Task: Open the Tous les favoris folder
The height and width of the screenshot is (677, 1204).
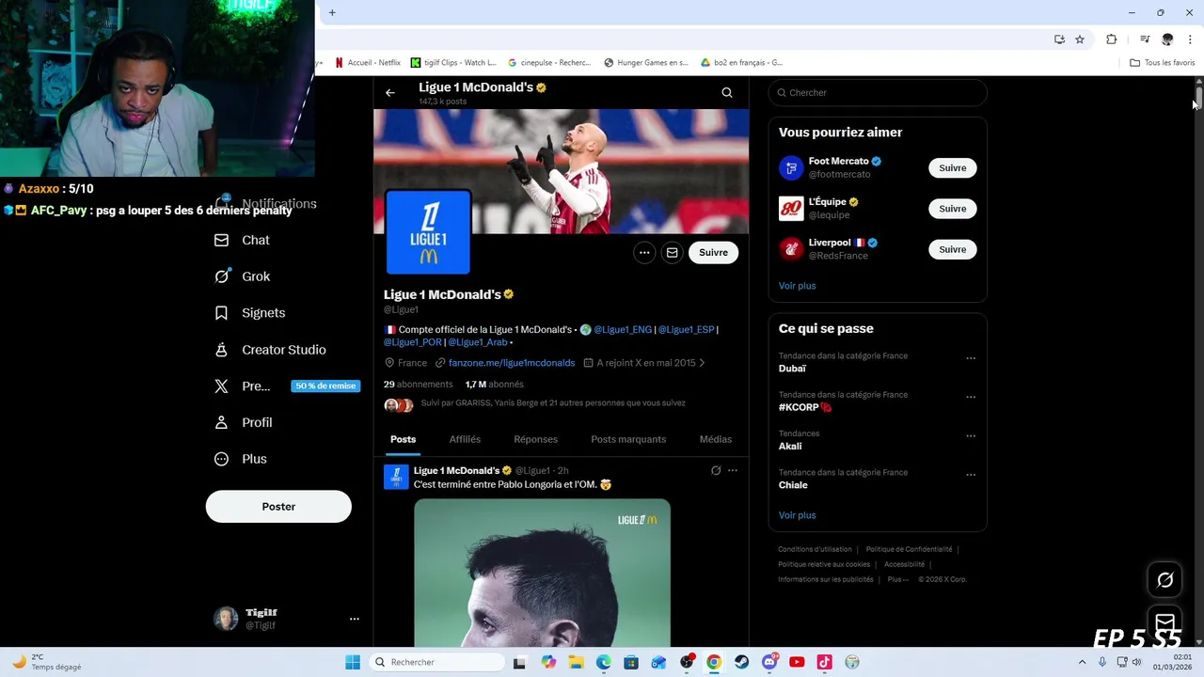Action: tap(1162, 63)
